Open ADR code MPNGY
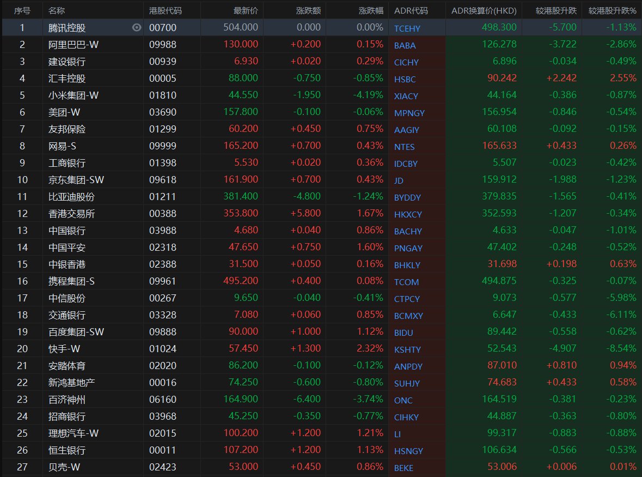The image size is (642, 477). pos(409,113)
